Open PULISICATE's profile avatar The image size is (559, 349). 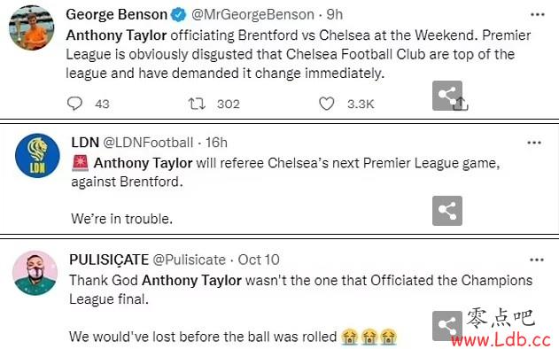(35, 273)
